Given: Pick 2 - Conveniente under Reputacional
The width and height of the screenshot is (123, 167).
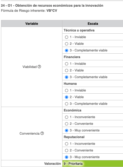Looking at the screenshot, I should [67, 150].
